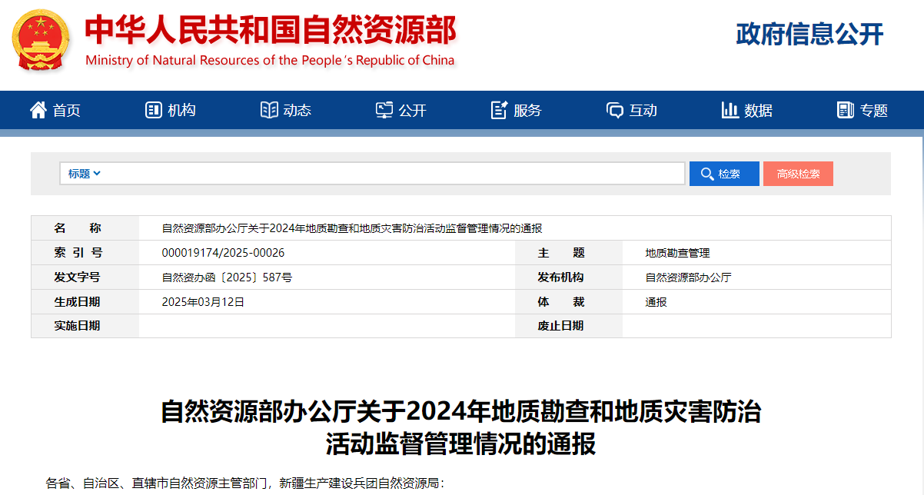The width and height of the screenshot is (924, 495).
Task: Open the 专题 navigation menu item
Action: [863, 110]
